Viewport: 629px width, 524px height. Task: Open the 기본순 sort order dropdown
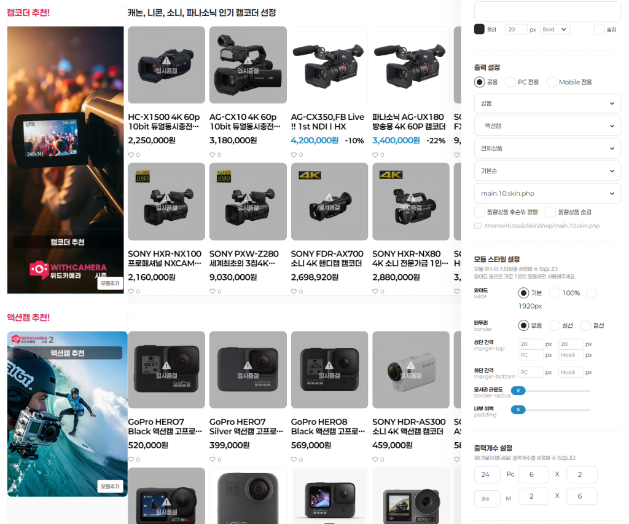(547, 170)
